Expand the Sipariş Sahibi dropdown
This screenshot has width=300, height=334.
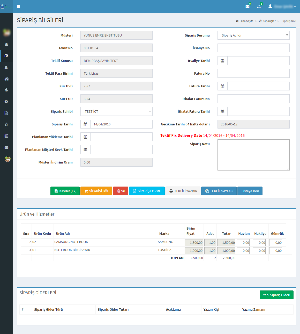[x=116, y=111]
